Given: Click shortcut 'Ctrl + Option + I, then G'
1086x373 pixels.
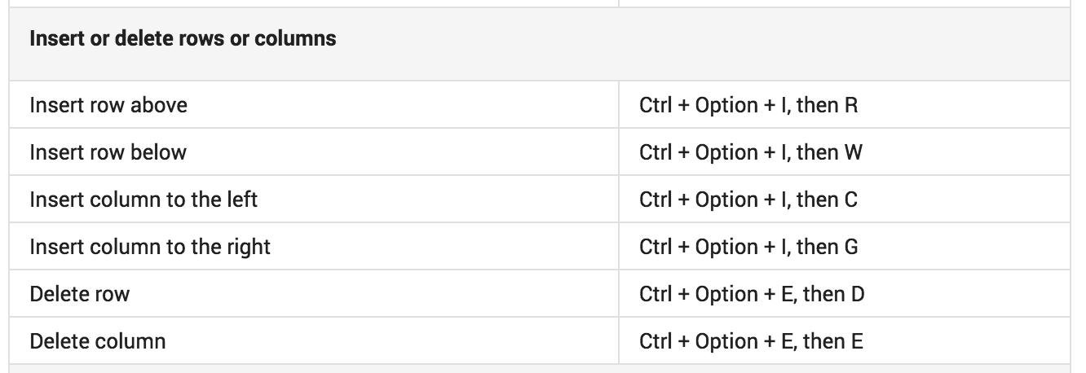Looking at the screenshot, I should 749,247.
